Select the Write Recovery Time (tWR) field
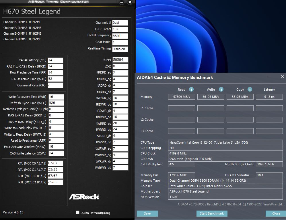The width and height of the screenshot is (286, 220). 56,97
